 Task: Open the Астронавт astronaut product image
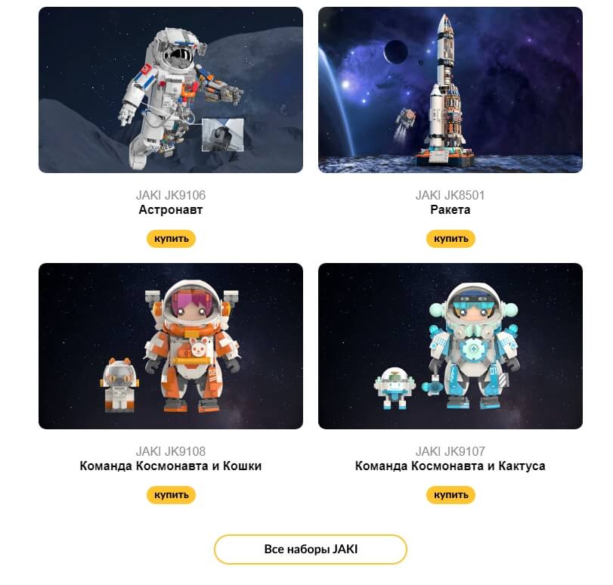click(171, 90)
